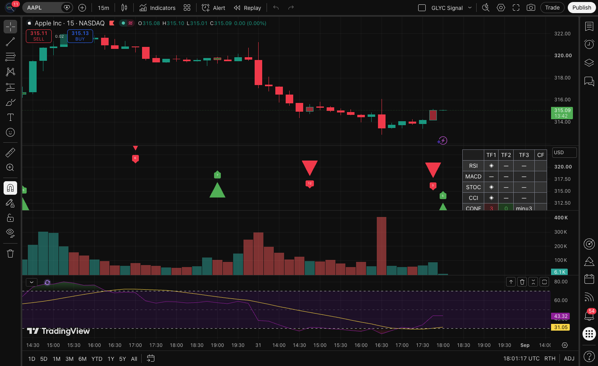The width and height of the screenshot is (598, 366).
Task: Toggle magnet mode for drawings
Action: click(x=10, y=188)
